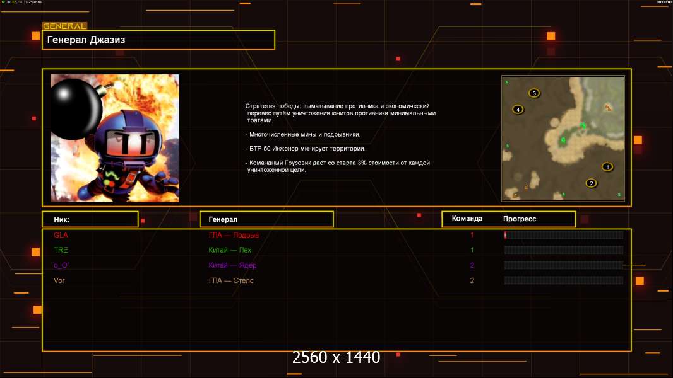Screen dimensions: 673x378
Task: Click the Bomberman general portrait
Action: click(115, 138)
